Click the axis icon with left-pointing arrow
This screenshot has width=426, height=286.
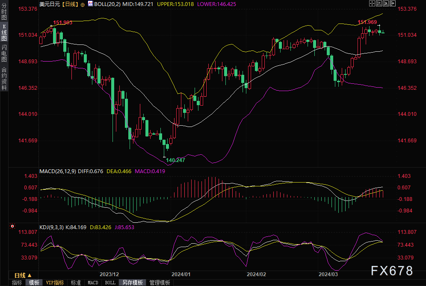click(x=379, y=3)
